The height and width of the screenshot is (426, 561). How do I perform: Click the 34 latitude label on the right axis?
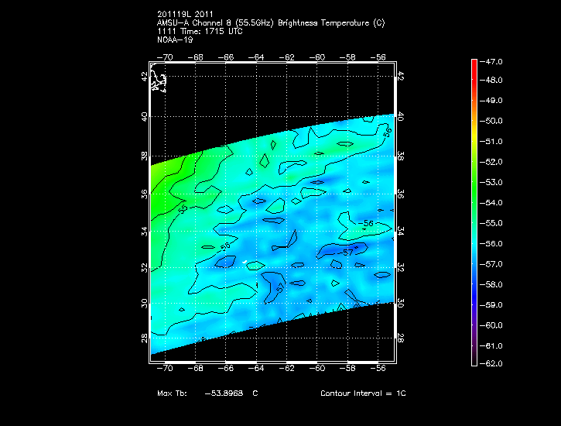[400, 232]
